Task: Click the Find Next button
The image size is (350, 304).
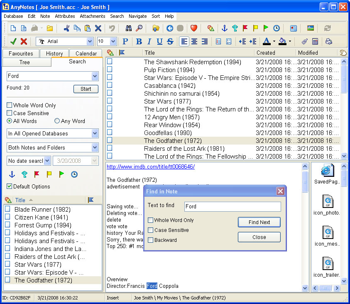Action: (259, 222)
